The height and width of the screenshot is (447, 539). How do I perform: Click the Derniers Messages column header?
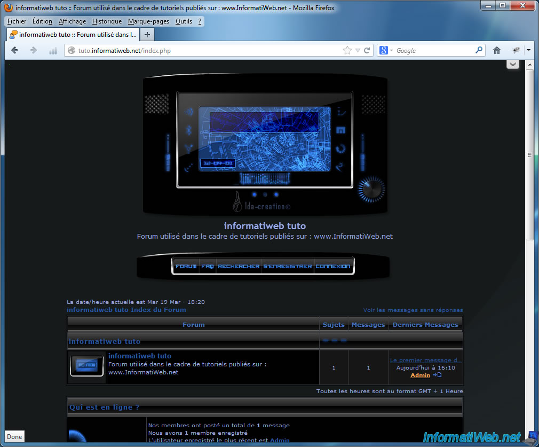click(x=425, y=325)
